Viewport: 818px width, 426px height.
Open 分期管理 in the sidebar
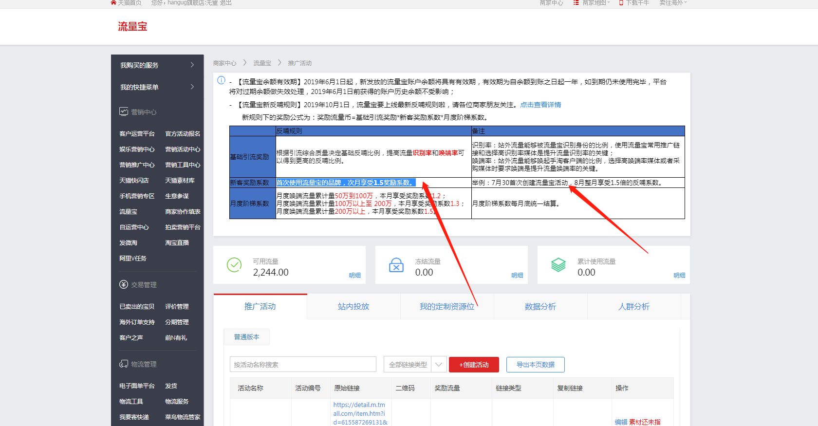click(177, 322)
